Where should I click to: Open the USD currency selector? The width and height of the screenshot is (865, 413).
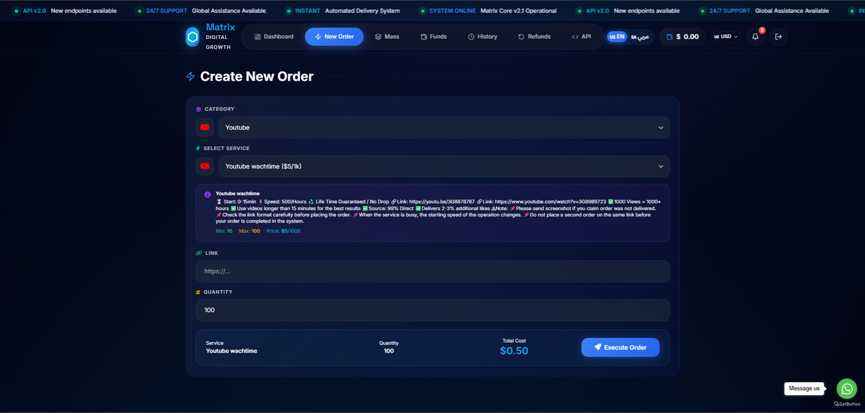pos(726,37)
